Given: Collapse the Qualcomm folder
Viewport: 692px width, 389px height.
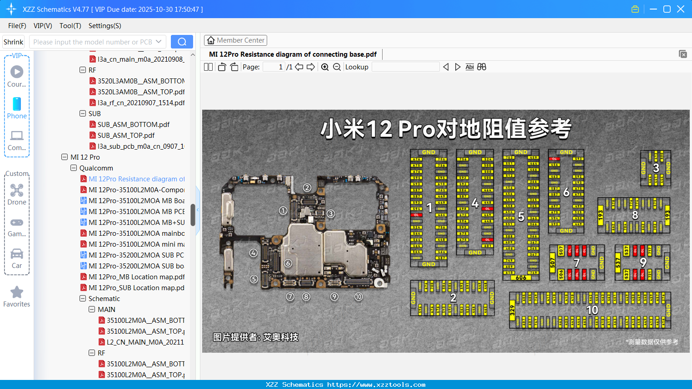Looking at the screenshot, I should coord(73,168).
